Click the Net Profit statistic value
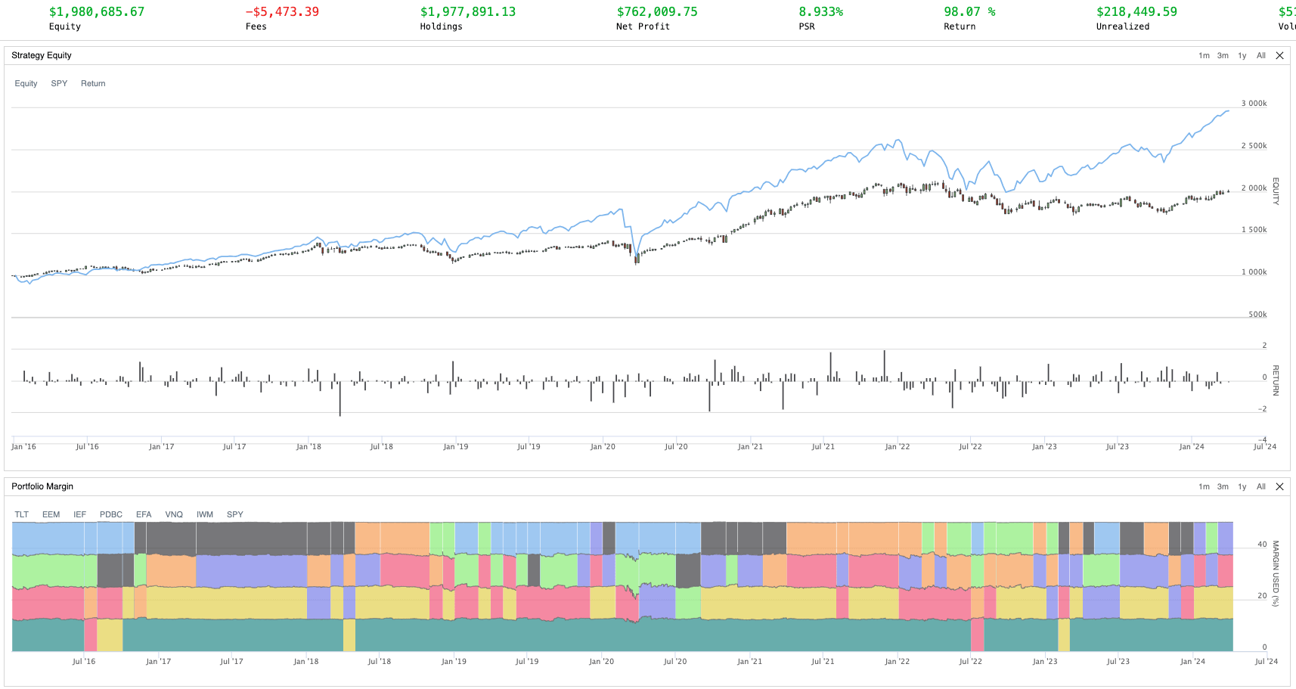The height and width of the screenshot is (689, 1296). click(x=656, y=12)
